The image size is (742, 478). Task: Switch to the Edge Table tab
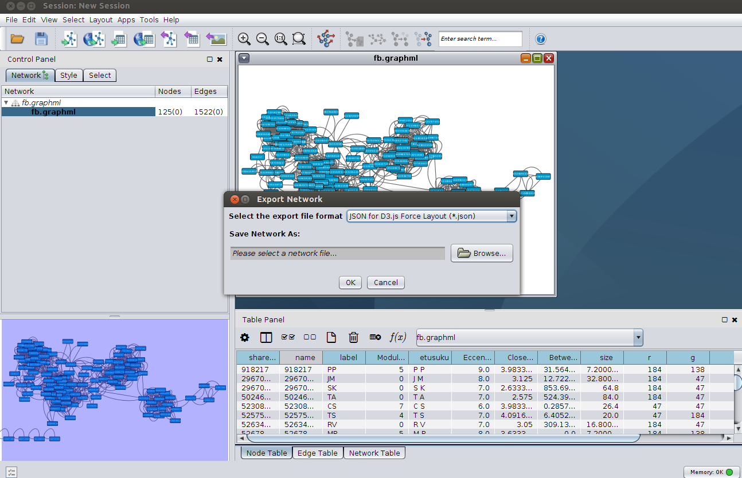(317, 453)
